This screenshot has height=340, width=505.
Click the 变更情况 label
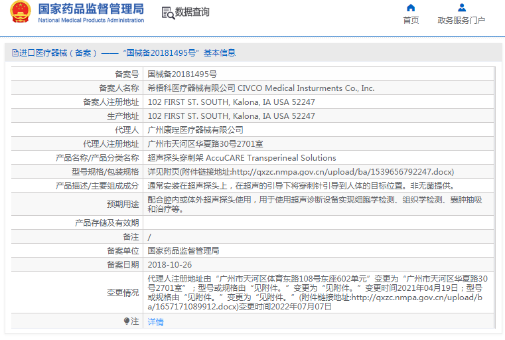(x=123, y=293)
